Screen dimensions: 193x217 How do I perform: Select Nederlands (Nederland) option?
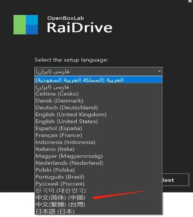pos(99,163)
